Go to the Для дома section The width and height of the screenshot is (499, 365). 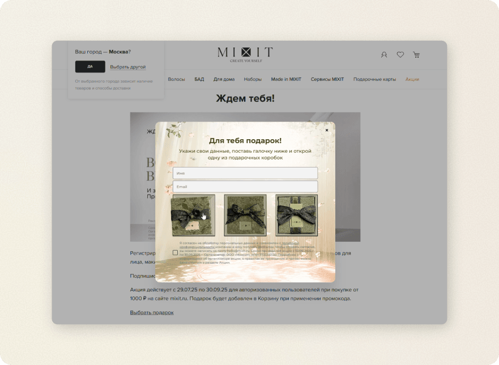tap(224, 79)
